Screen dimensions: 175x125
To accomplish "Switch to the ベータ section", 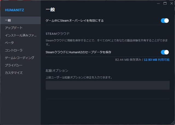I will pos(9,43).
